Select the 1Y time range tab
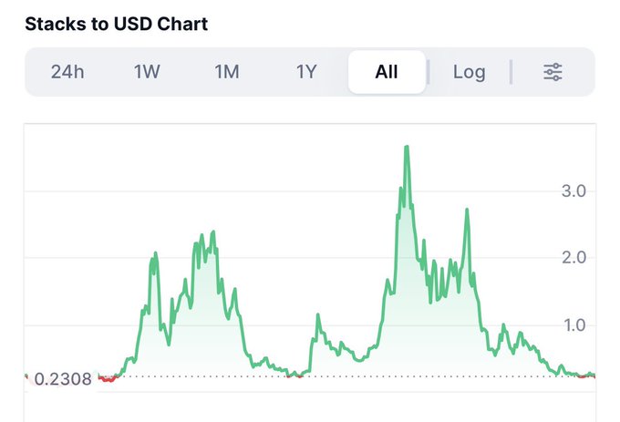The image size is (620, 422). pyautogui.click(x=306, y=72)
